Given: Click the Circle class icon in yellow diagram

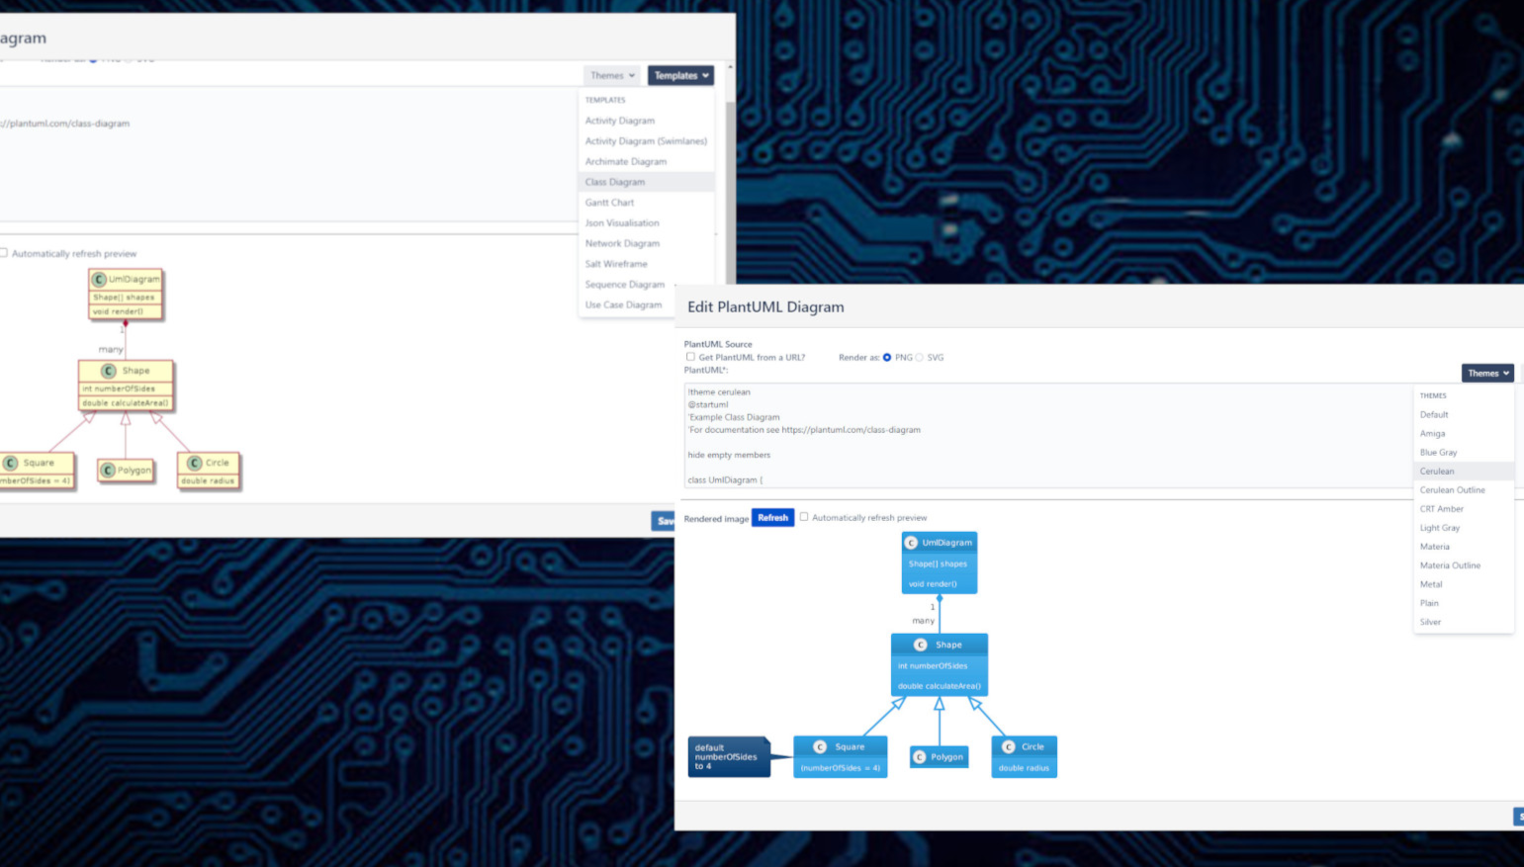Looking at the screenshot, I should coord(195,463).
